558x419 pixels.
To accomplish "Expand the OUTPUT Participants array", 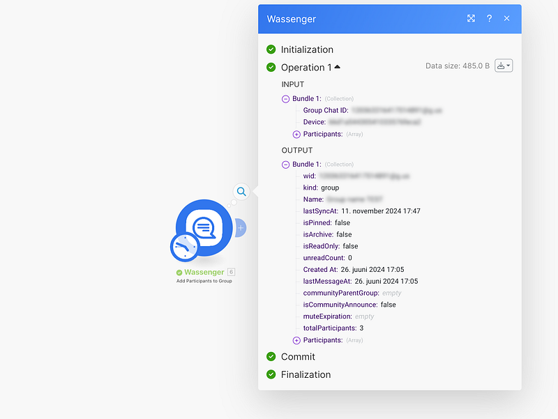I will [x=296, y=340].
